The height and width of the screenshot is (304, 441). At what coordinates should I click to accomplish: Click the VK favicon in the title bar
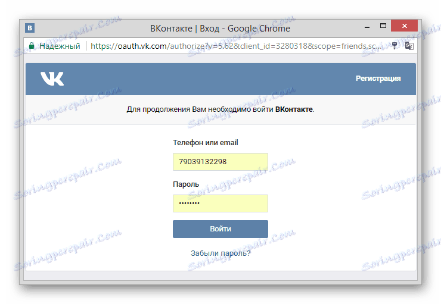click(30, 28)
